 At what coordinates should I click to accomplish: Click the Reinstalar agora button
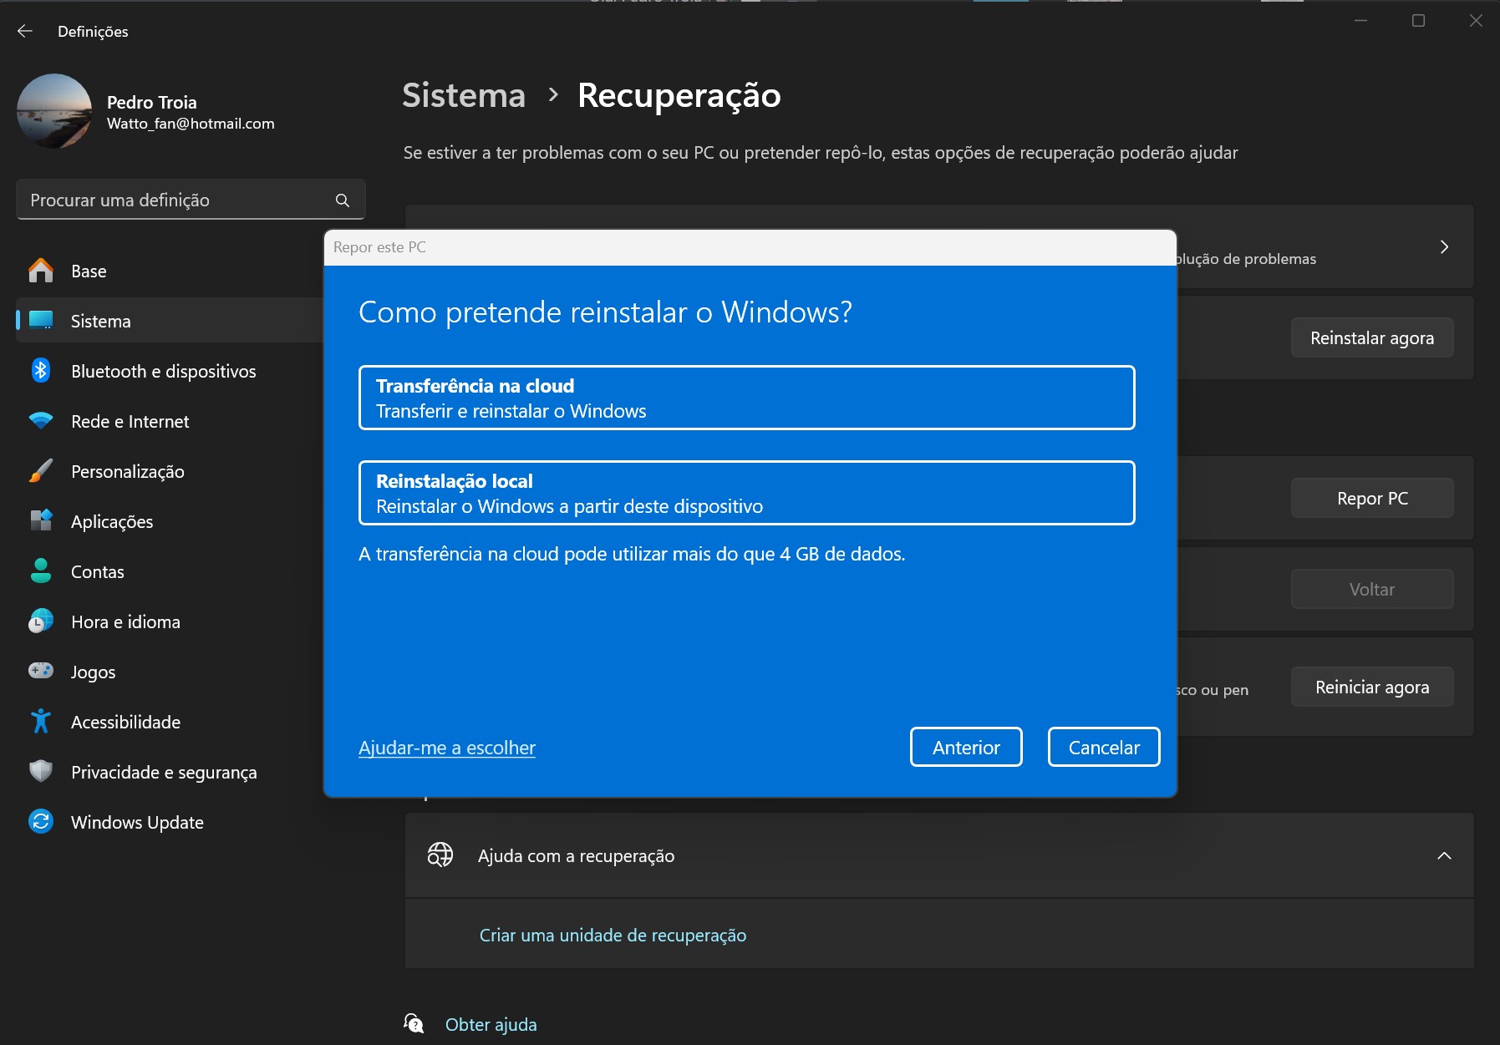point(1372,337)
